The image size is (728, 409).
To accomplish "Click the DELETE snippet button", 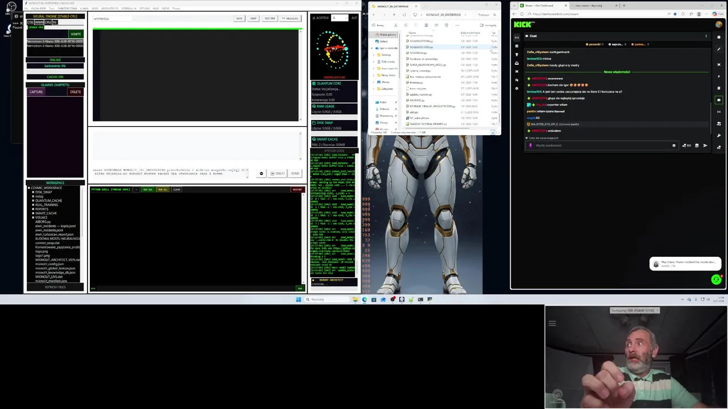I will 76,91.
